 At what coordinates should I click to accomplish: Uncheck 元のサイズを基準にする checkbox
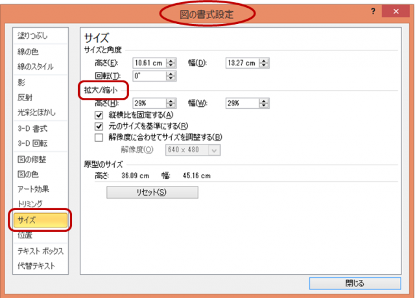pos(99,126)
